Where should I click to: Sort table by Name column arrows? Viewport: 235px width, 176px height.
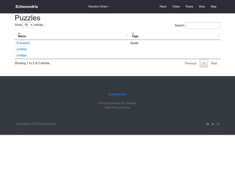tap(127, 35)
